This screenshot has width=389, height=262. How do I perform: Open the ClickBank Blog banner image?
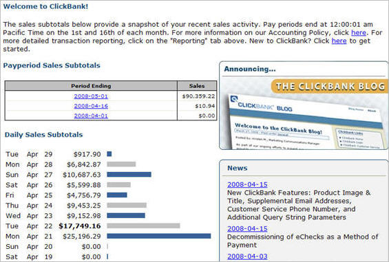(304, 114)
